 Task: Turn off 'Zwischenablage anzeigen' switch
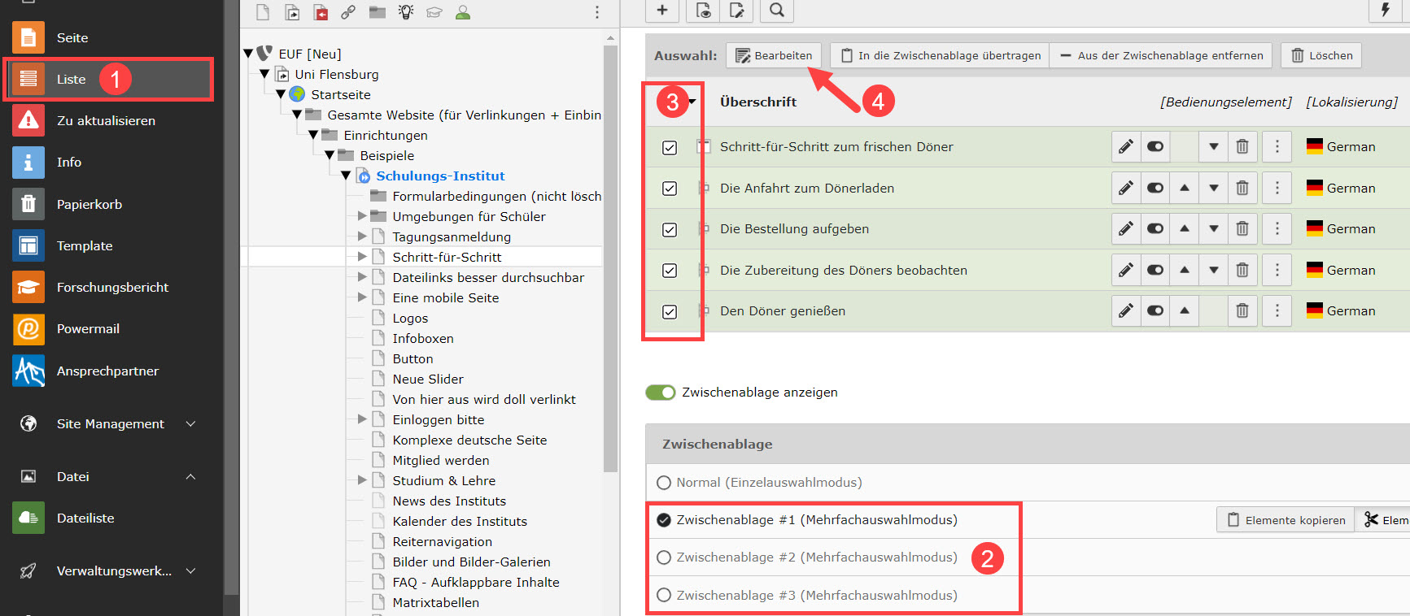660,393
